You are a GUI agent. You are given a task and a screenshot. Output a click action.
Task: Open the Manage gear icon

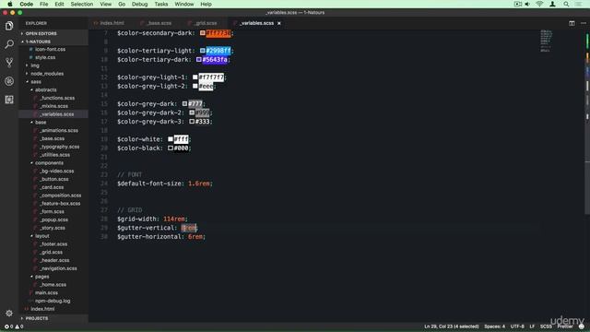point(9,313)
